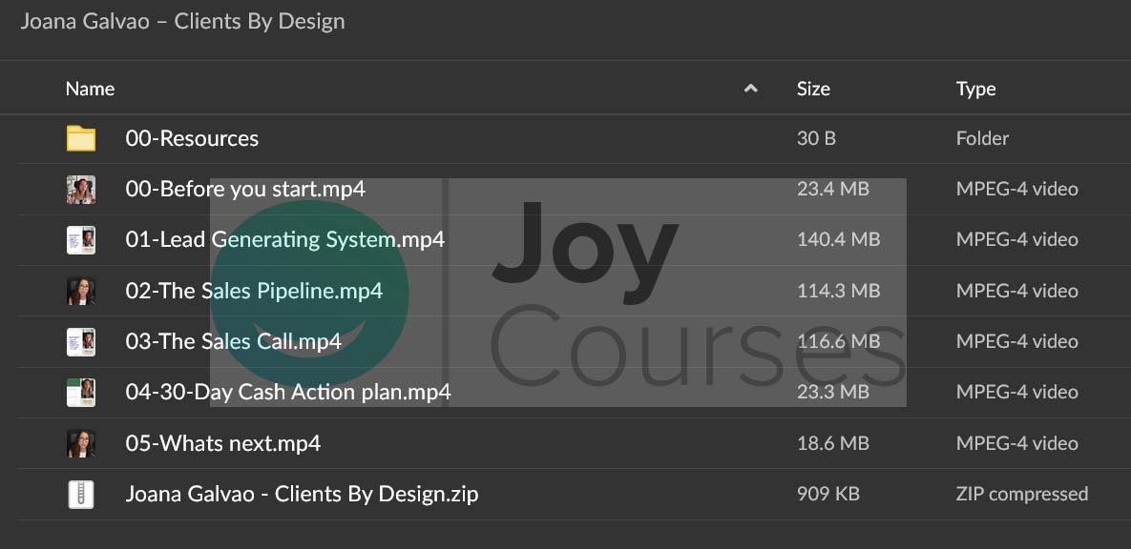Image resolution: width=1131 pixels, height=549 pixels.
Task: Click the 23.4 MB size value
Action: (x=833, y=190)
